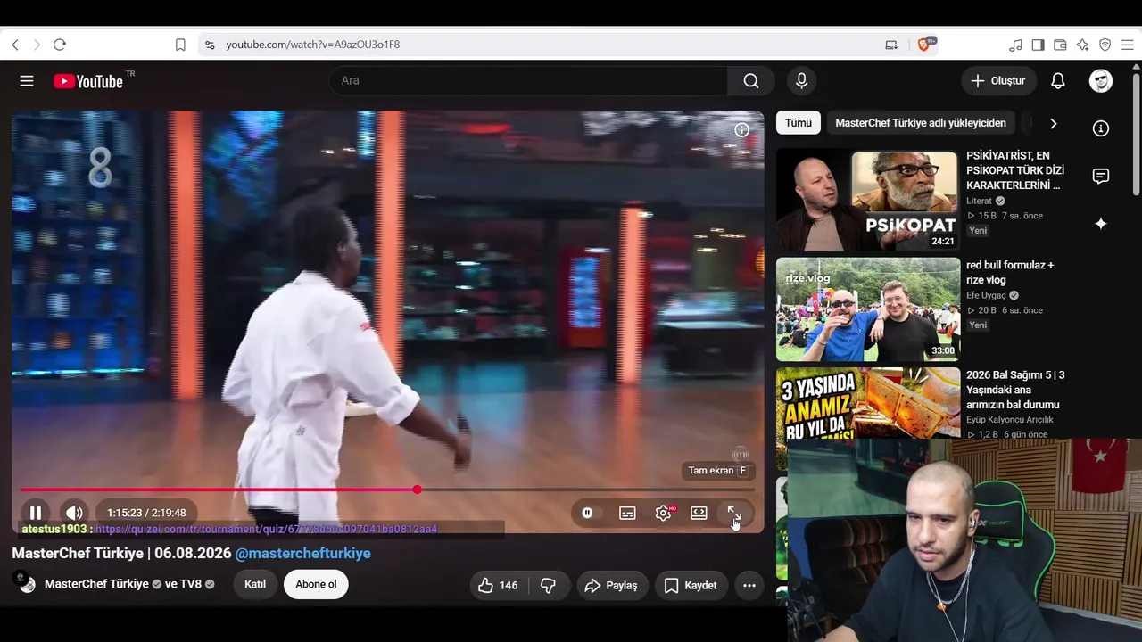
Task: Open the PSİKOPAT video thumbnail
Action: point(868,200)
